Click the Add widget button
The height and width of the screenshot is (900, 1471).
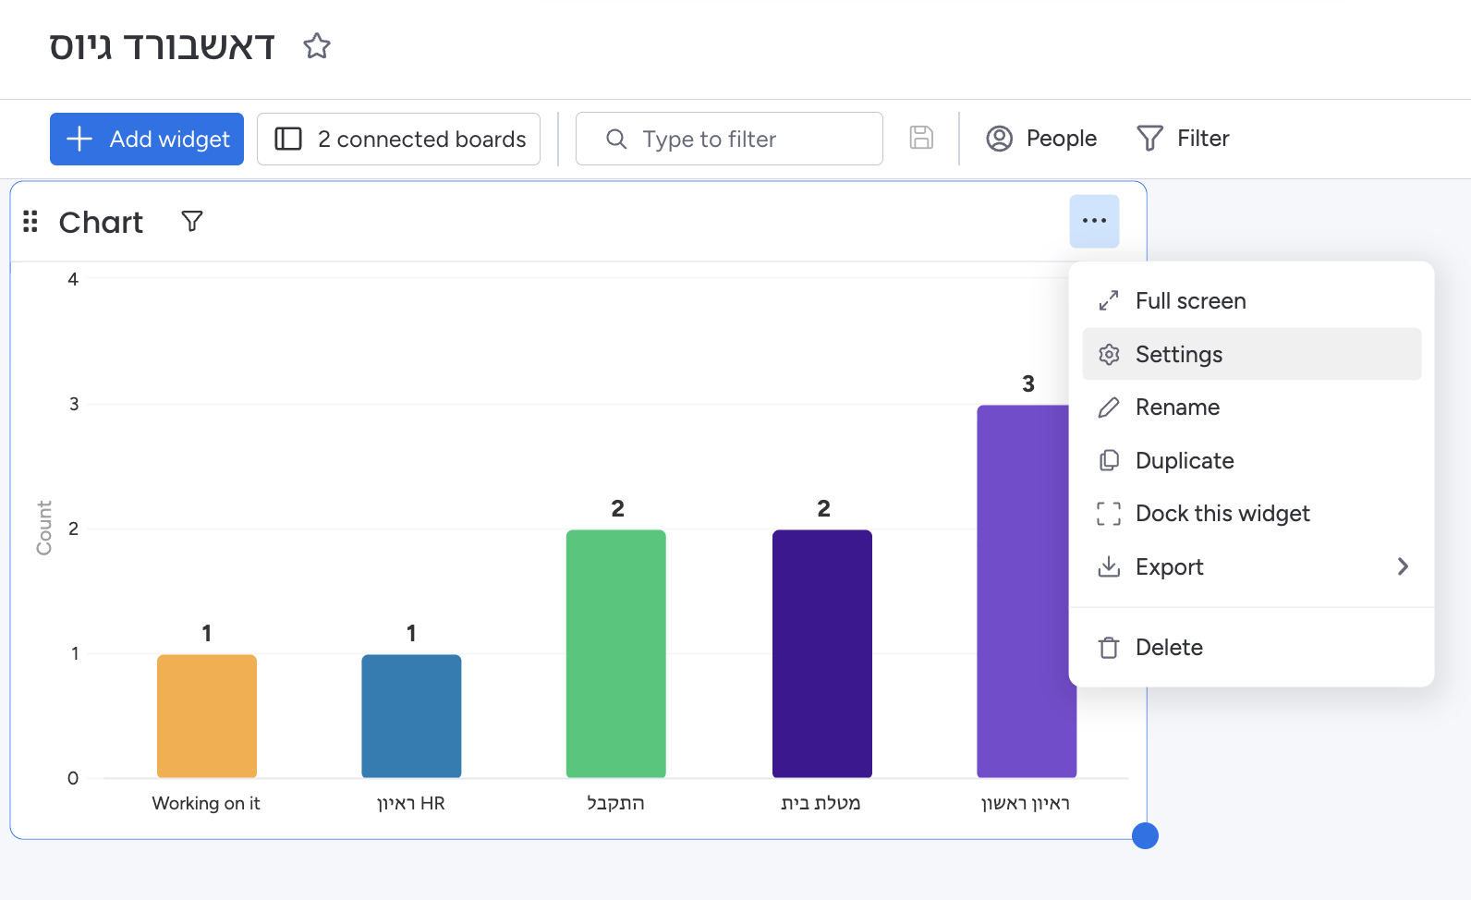click(147, 139)
